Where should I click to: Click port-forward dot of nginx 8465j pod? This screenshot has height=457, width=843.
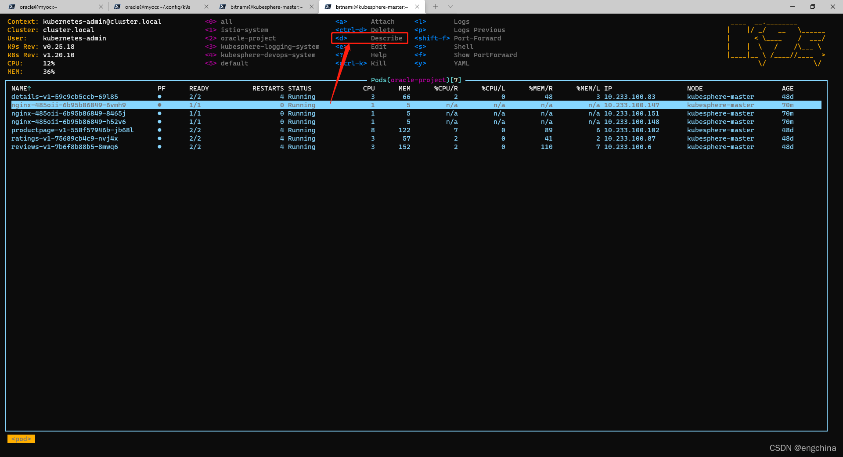(159, 113)
